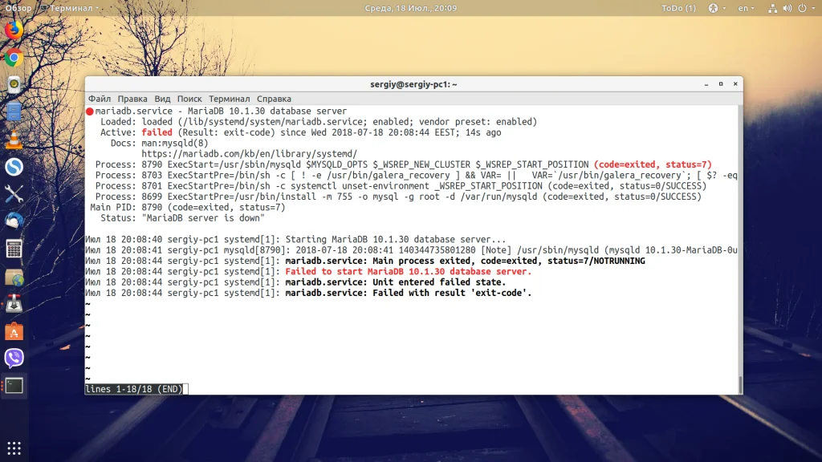Open the Правка menu
Image resolution: width=822 pixels, height=462 pixels.
(132, 99)
